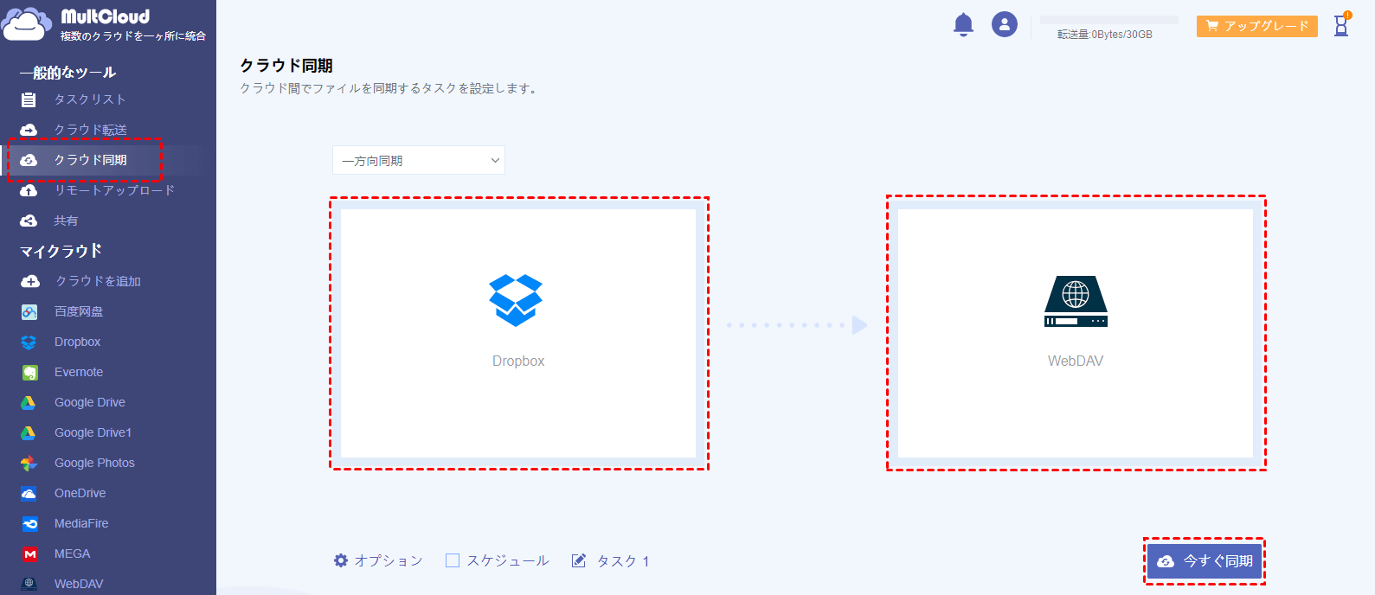The height and width of the screenshot is (595, 1375).
Task: Open Evernote account in sidebar
Action: point(79,372)
